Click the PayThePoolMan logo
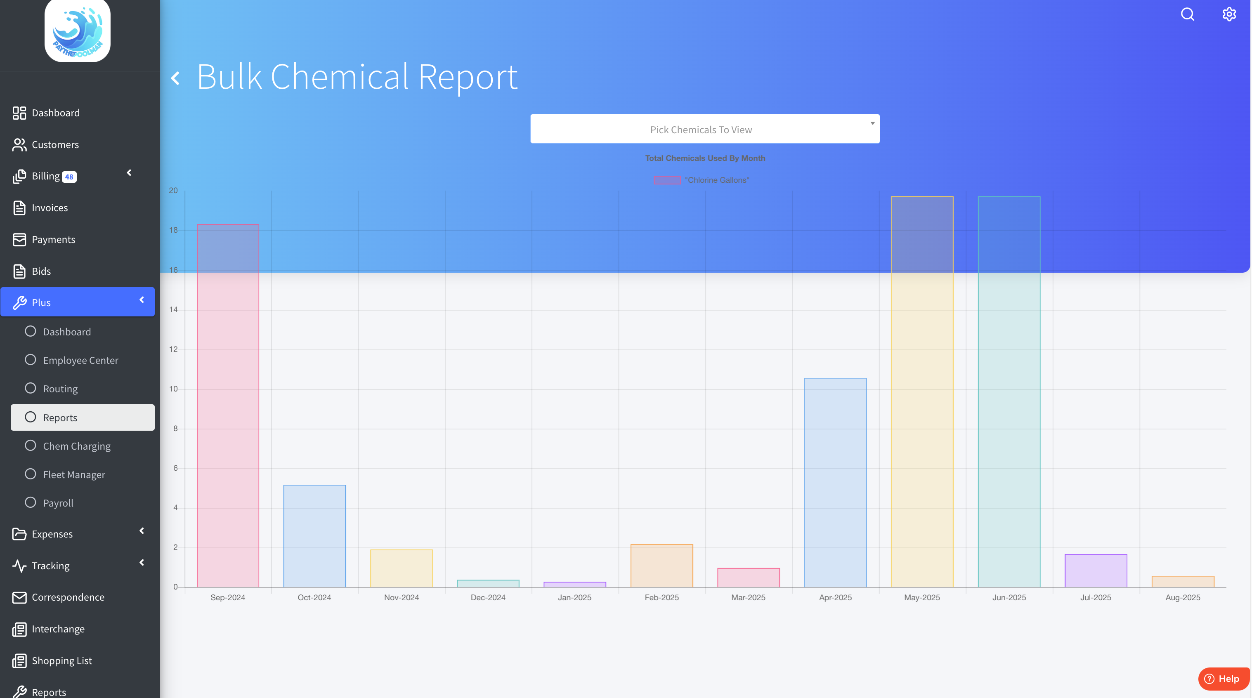 78,30
